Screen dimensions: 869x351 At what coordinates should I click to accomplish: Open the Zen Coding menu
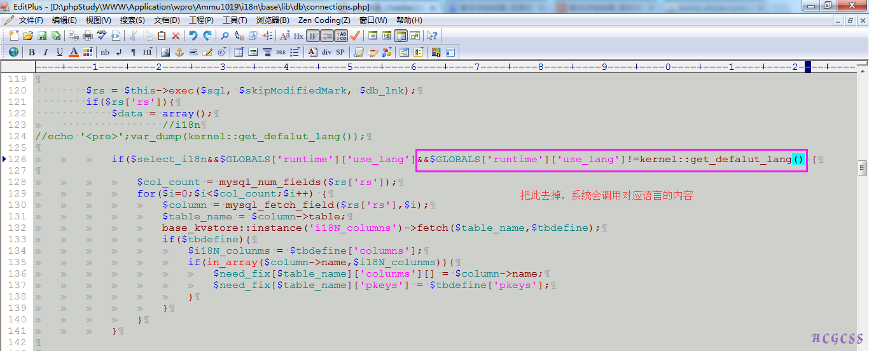324,20
